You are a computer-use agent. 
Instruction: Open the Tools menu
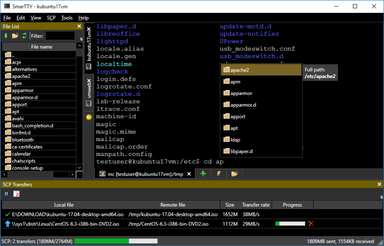point(66,17)
